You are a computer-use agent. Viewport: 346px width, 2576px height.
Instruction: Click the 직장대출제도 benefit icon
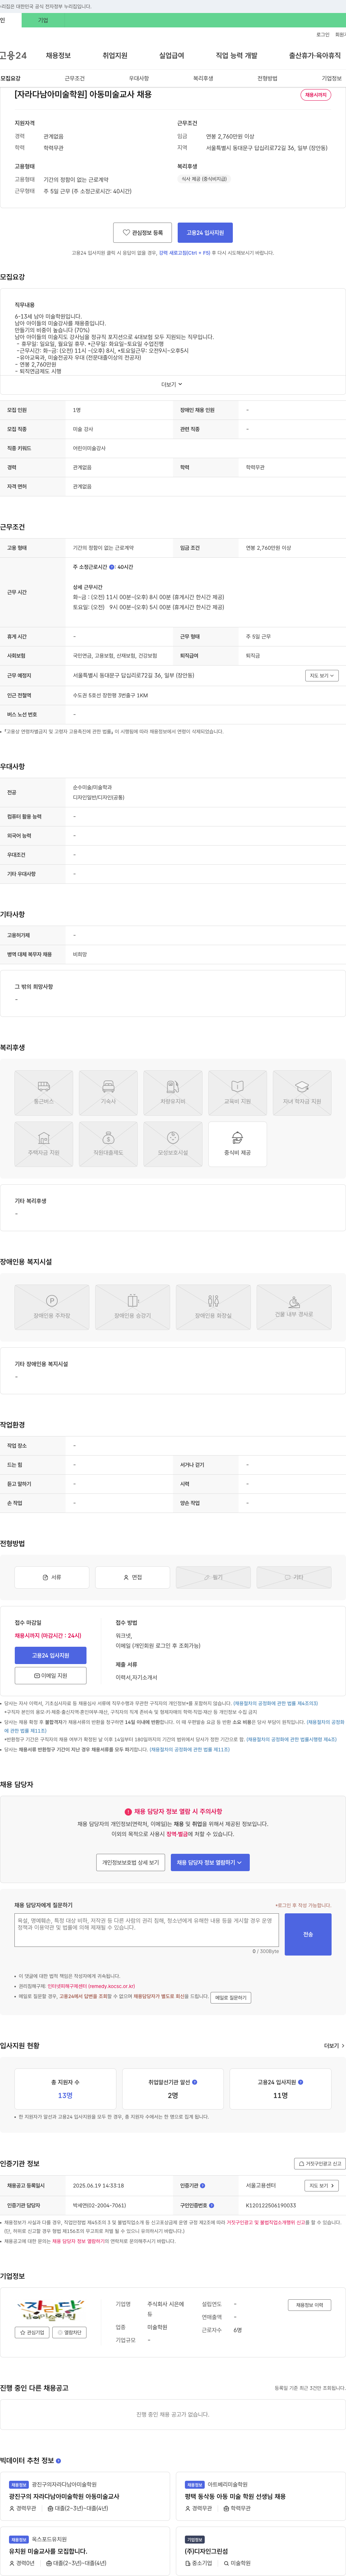click(108, 1144)
